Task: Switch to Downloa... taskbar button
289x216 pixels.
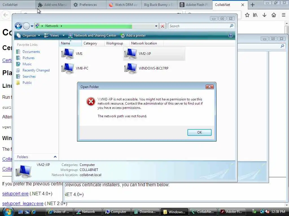Action: (146, 212)
